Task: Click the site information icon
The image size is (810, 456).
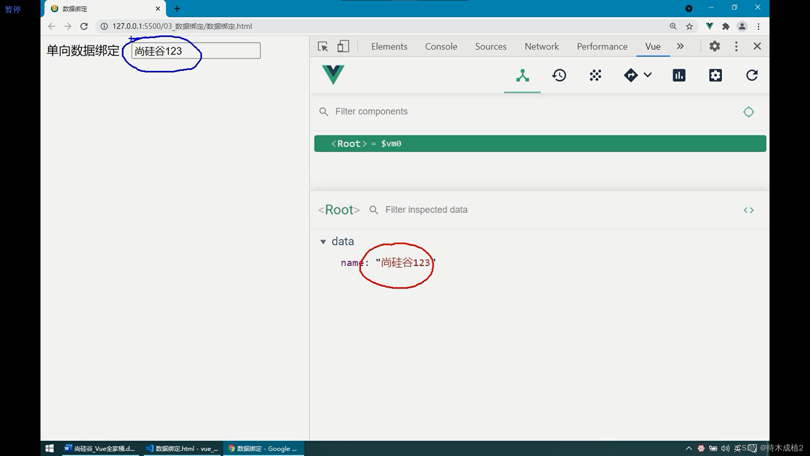Action: click(x=104, y=26)
